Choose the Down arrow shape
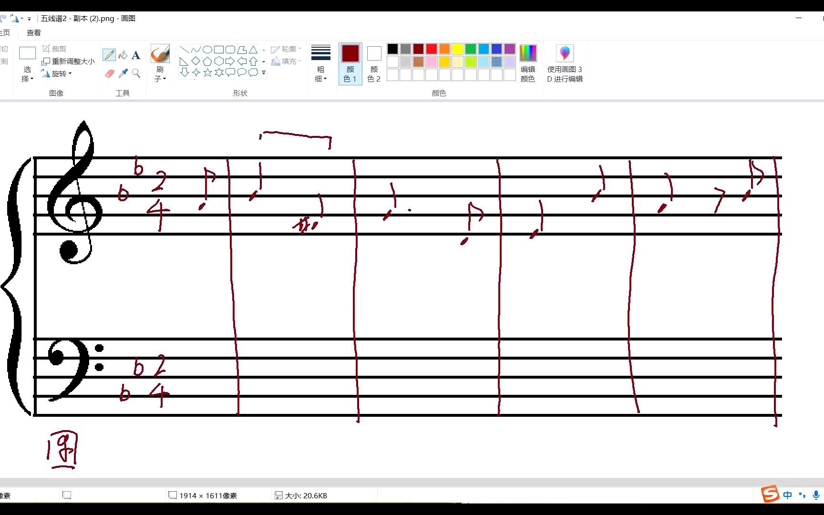824x515 pixels. click(x=184, y=72)
